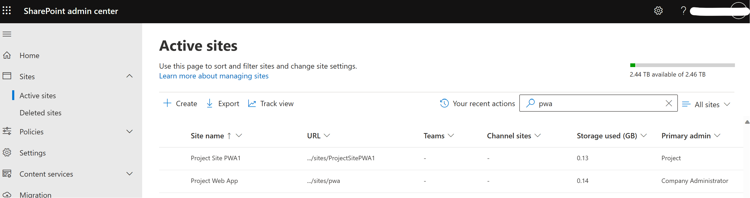Image resolution: width=750 pixels, height=198 pixels.
Task: Click the Track view button label
Action: 277,103
